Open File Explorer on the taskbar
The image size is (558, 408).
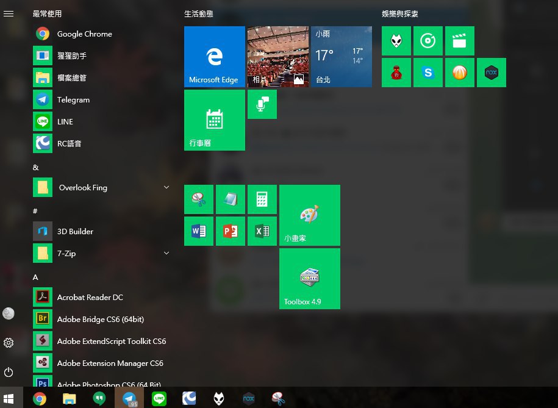coord(70,398)
